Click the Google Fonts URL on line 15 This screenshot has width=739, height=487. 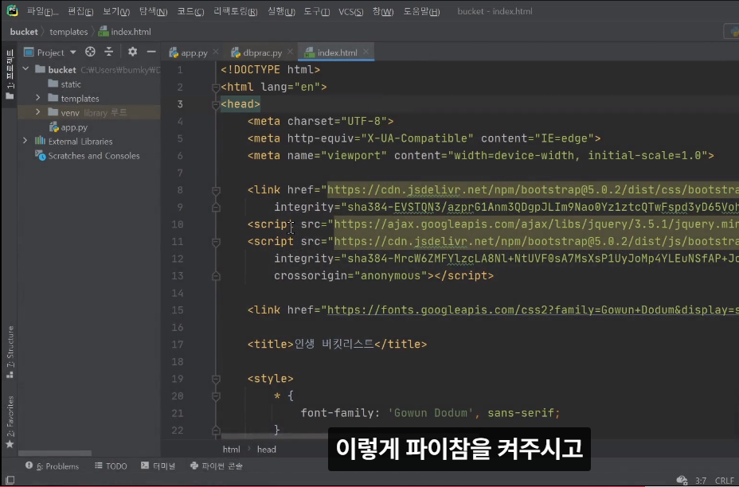pyautogui.click(x=533, y=310)
